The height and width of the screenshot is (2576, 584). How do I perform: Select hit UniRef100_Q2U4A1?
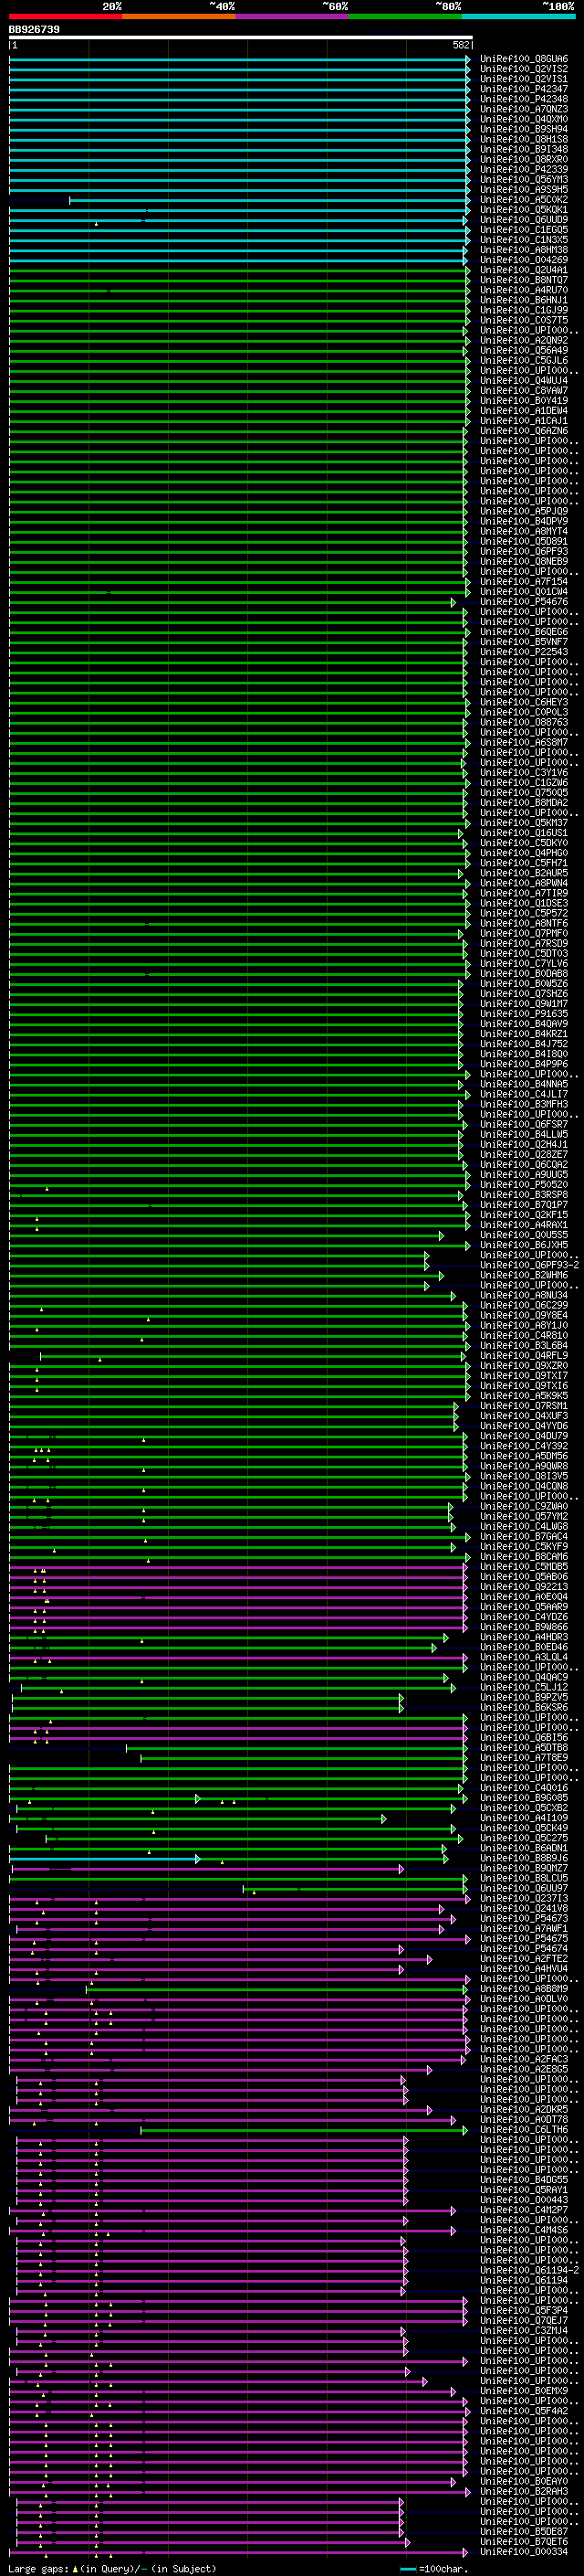pyautogui.click(x=523, y=270)
